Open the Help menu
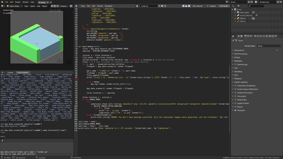Screen dimensions: 283x159 [x=32, y=2]
